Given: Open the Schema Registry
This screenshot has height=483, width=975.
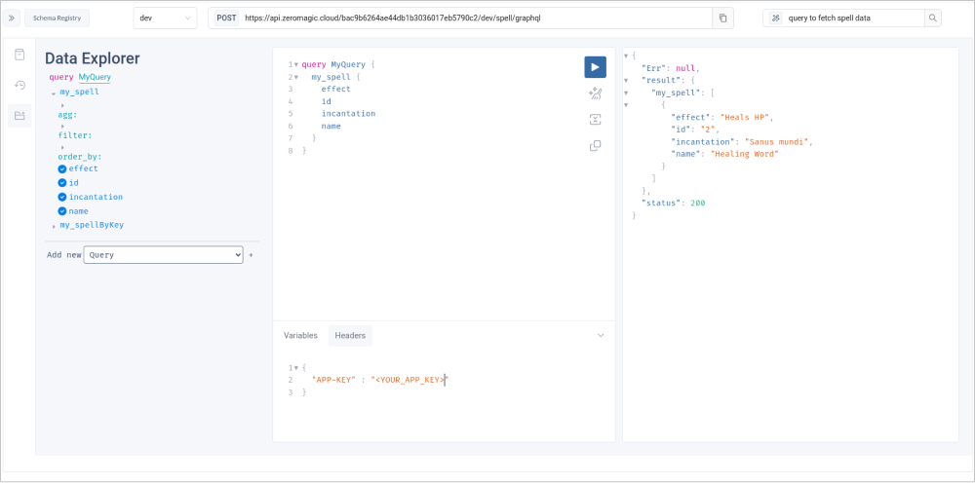Looking at the screenshot, I should [58, 18].
